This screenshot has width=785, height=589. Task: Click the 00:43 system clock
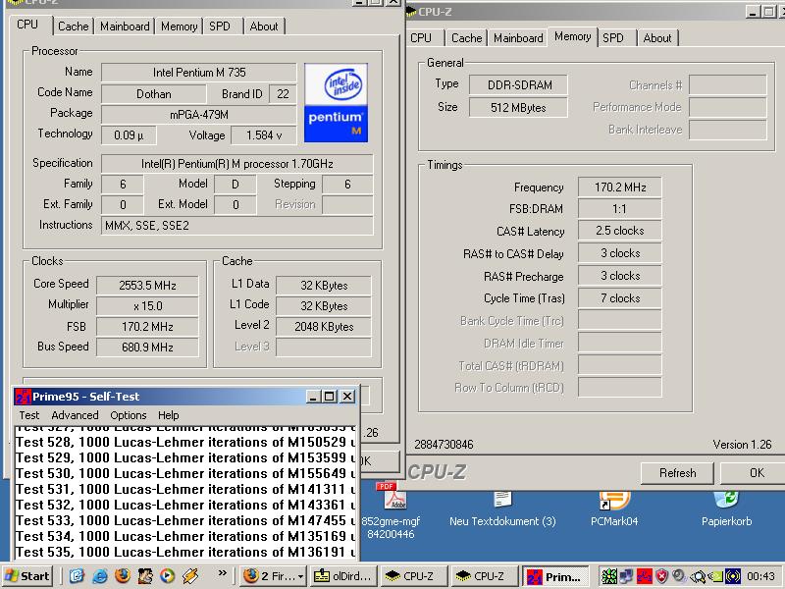tap(759, 576)
